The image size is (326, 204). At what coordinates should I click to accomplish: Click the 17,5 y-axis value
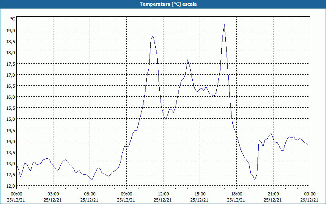11,64
